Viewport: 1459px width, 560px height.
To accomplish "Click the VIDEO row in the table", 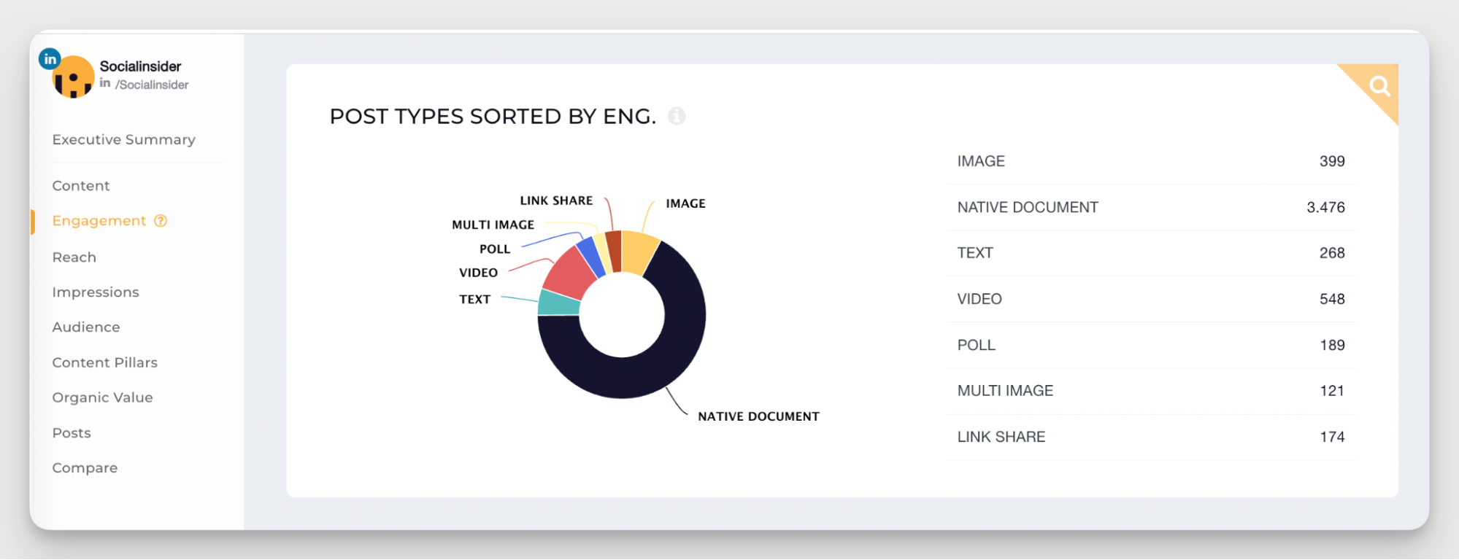I will tap(1150, 299).
